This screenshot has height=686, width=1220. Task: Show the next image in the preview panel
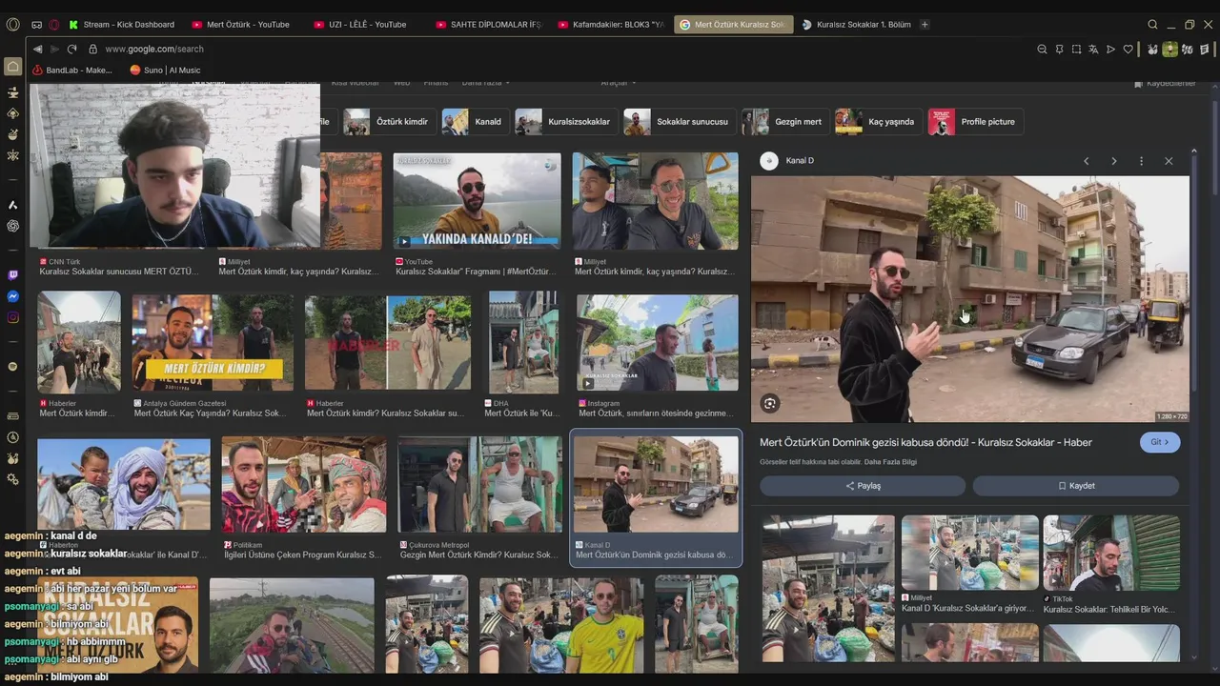(1113, 161)
